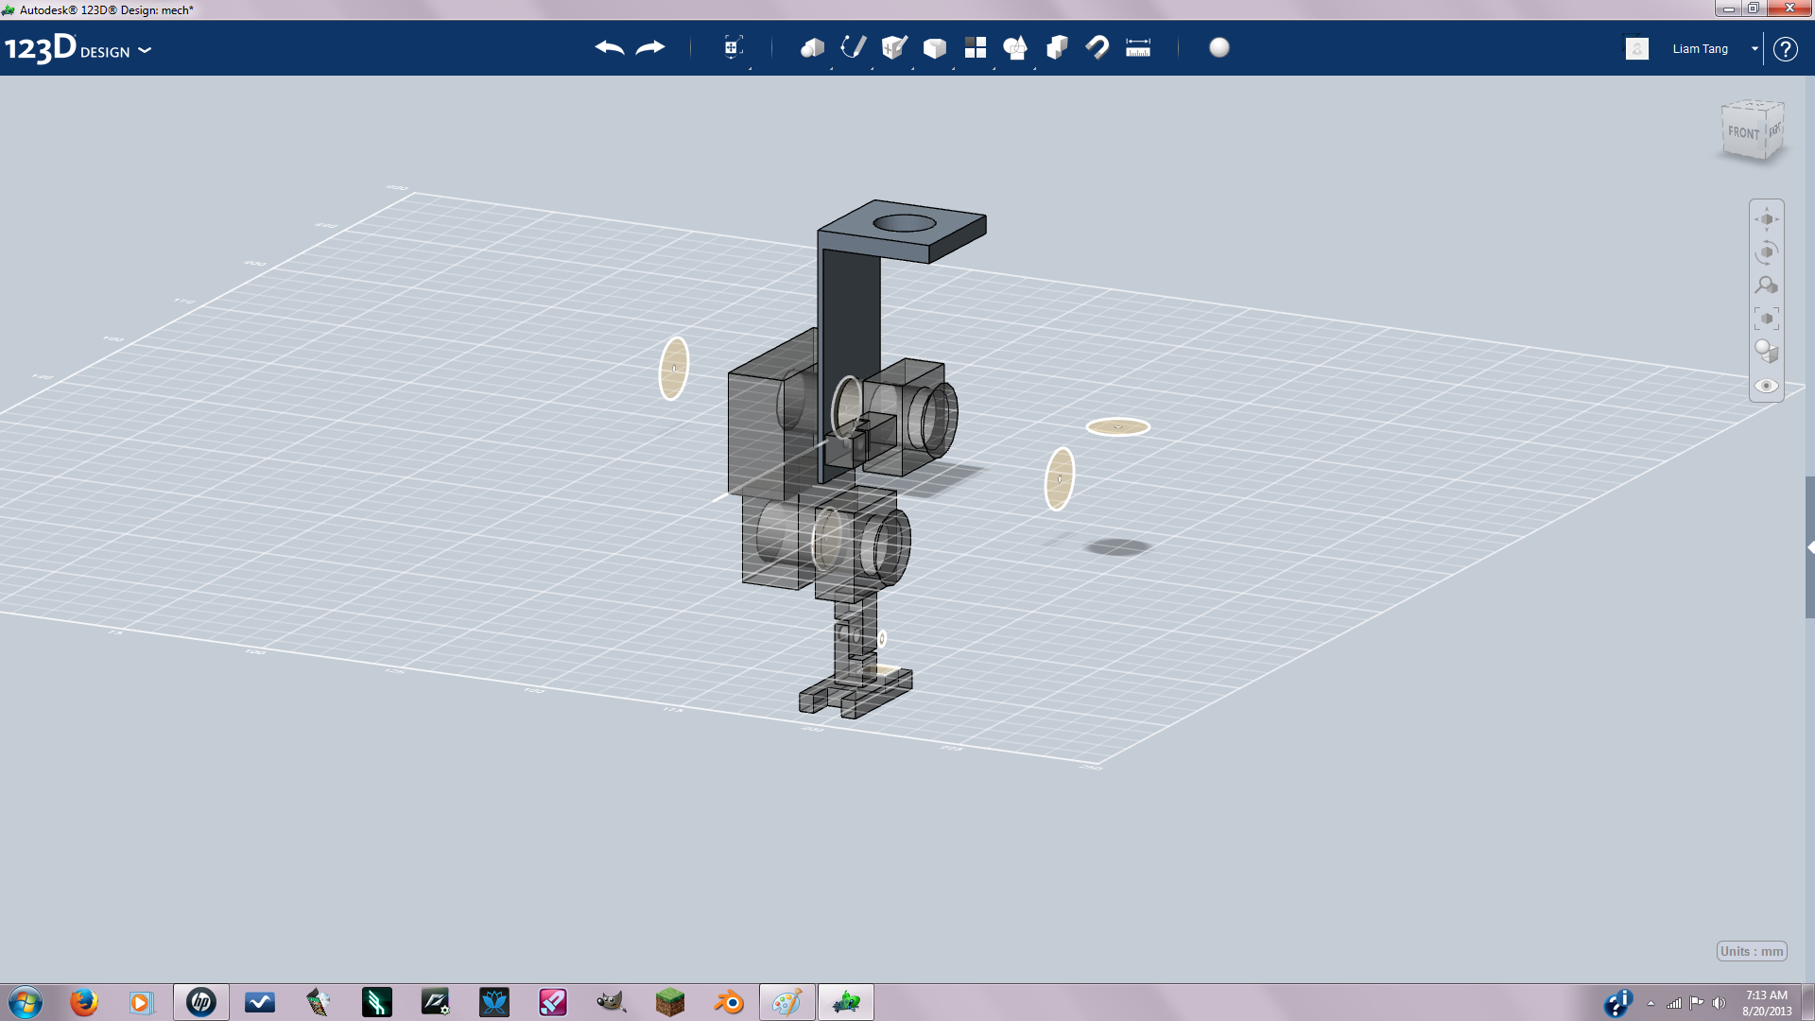Open Minecraft from the taskbar
The image size is (1815, 1021).
click(x=670, y=1002)
